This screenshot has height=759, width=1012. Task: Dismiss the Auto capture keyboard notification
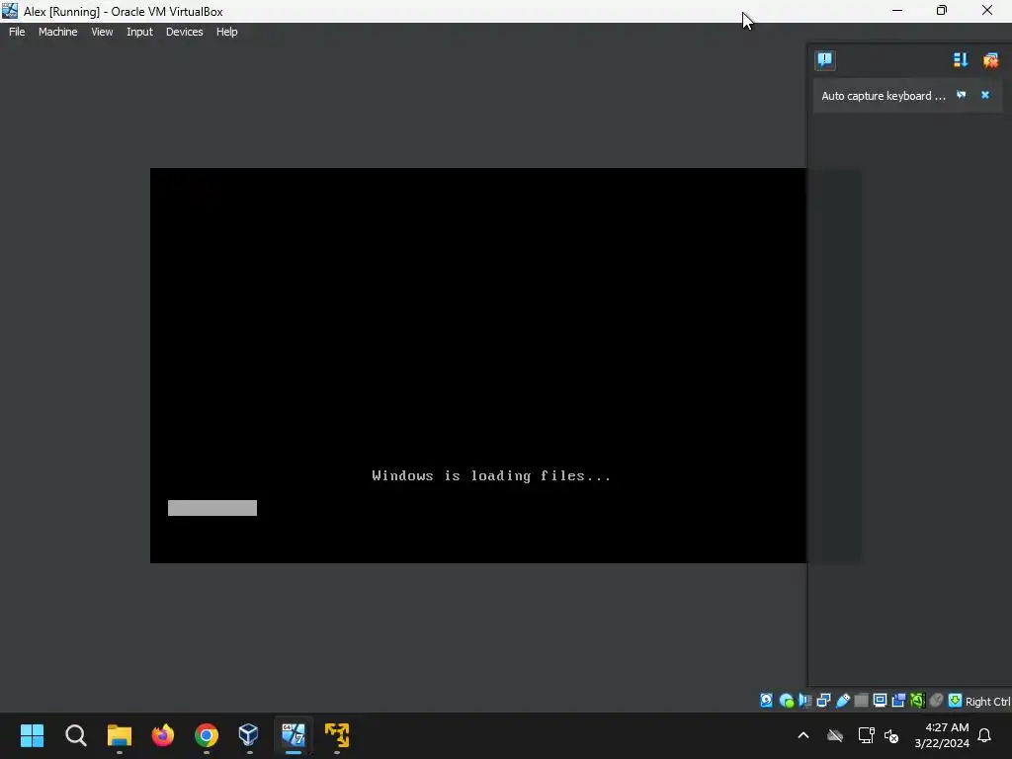[x=985, y=95]
